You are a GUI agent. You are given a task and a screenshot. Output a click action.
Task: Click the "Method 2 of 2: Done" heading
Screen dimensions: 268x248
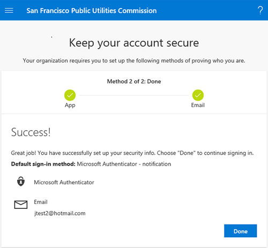pyautogui.click(x=134, y=81)
